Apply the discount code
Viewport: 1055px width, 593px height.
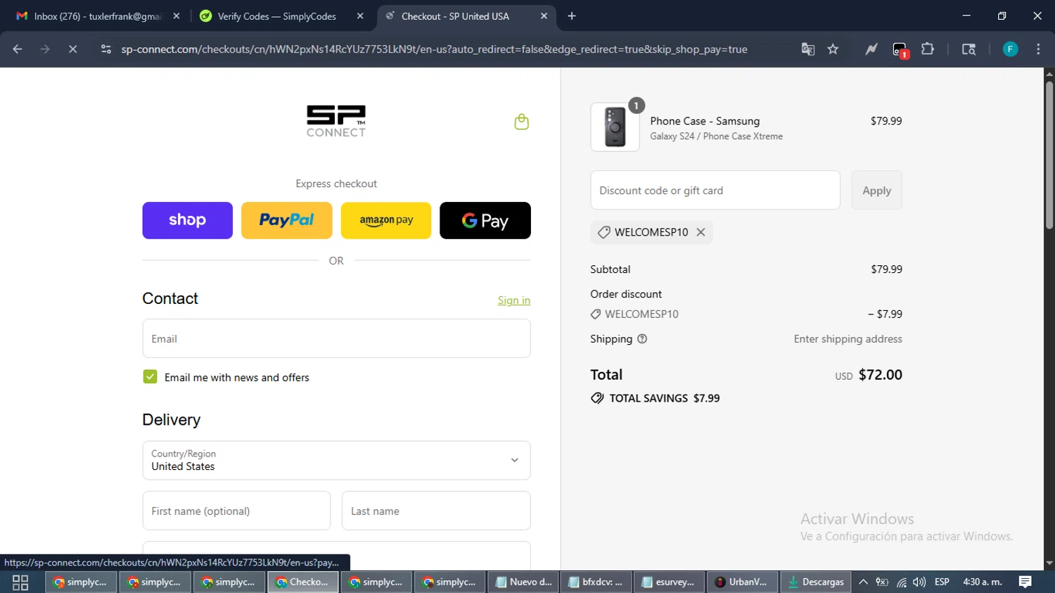click(x=876, y=190)
